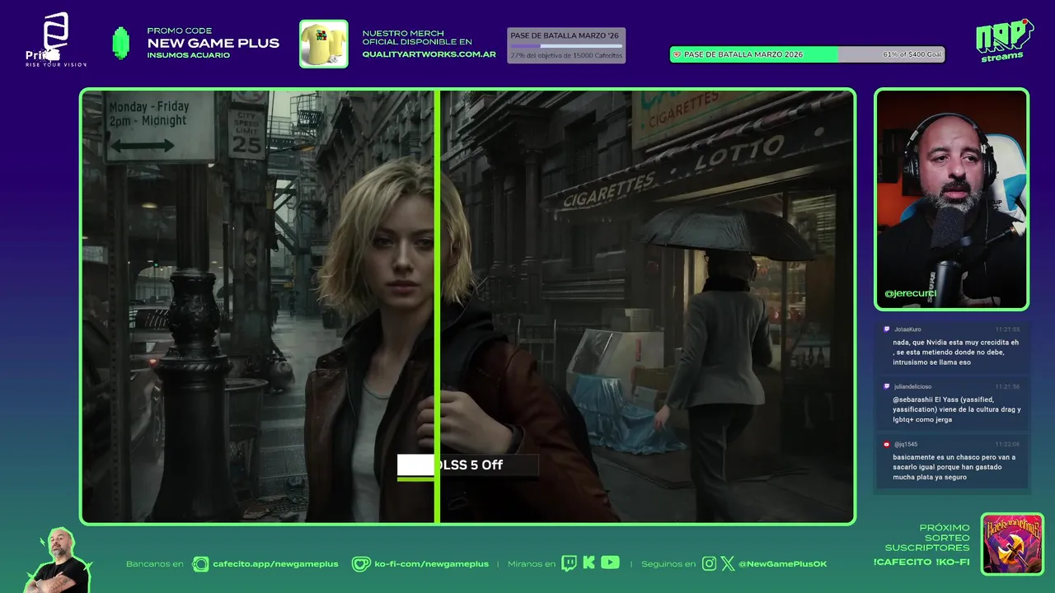
Task: Click the "61% of $400 Goal" text
Action: coord(912,54)
